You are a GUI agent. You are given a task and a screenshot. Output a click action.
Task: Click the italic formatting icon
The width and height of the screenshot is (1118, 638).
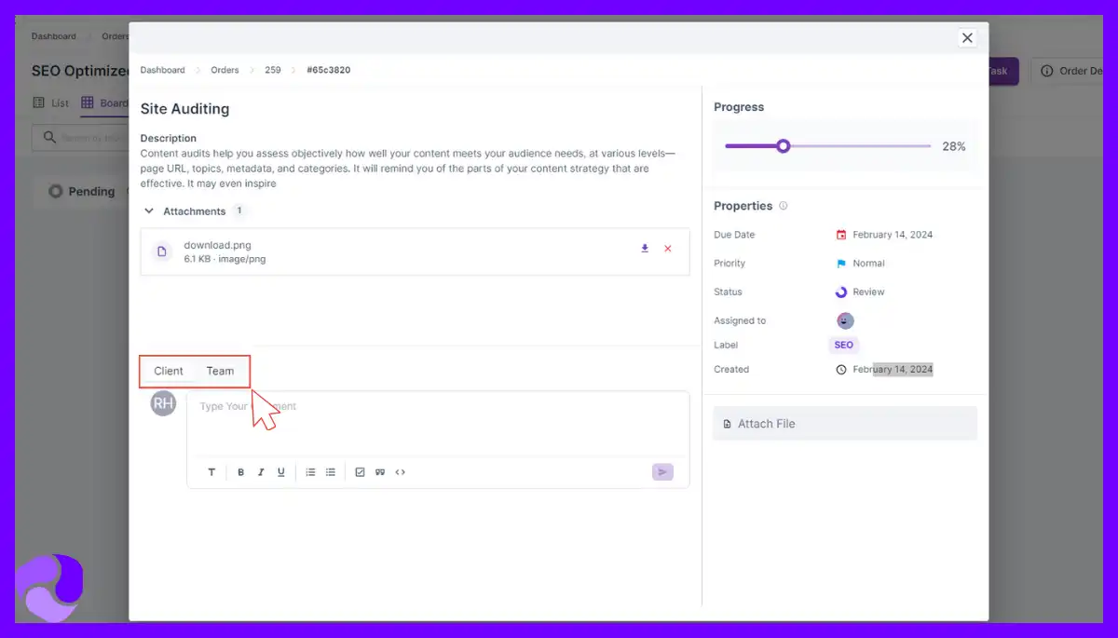click(261, 472)
